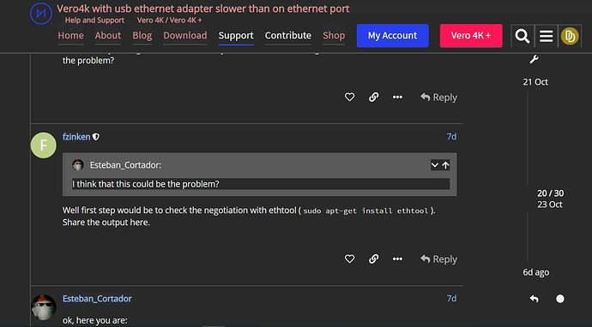Click the wrench admin icon
Screen dimensions: 592x327
[x=534, y=59]
